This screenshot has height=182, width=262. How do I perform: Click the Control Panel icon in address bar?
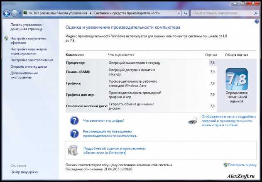coord(25,13)
